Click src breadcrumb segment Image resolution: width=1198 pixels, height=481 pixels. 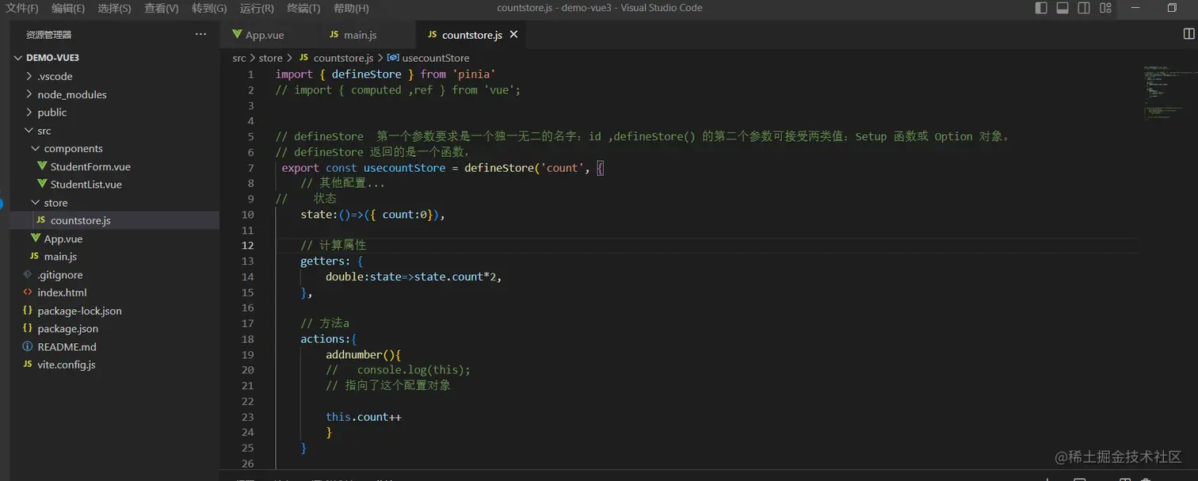pyautogui.click(x=239, y=58)
